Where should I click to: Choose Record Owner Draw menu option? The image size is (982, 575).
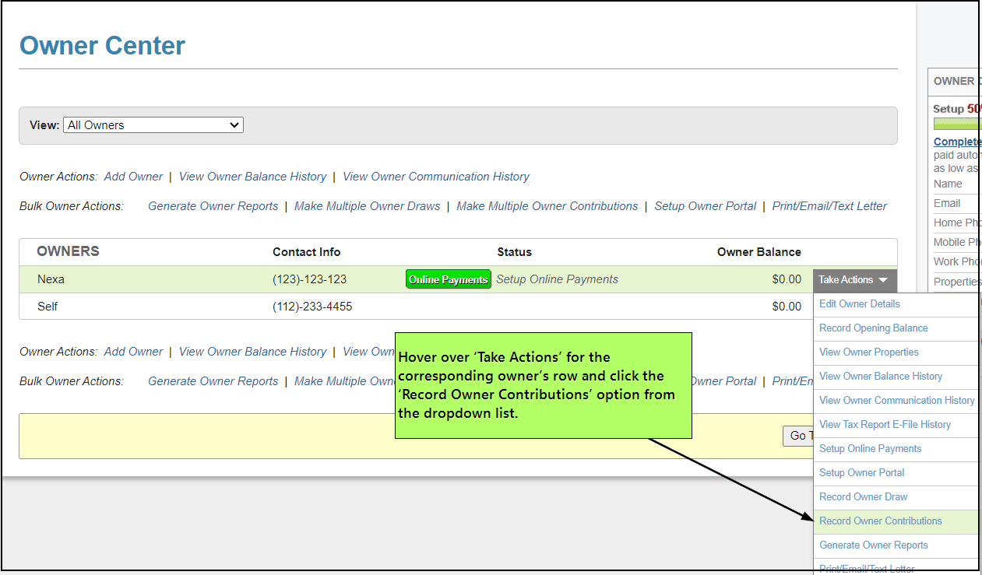(x=863, y=497)
